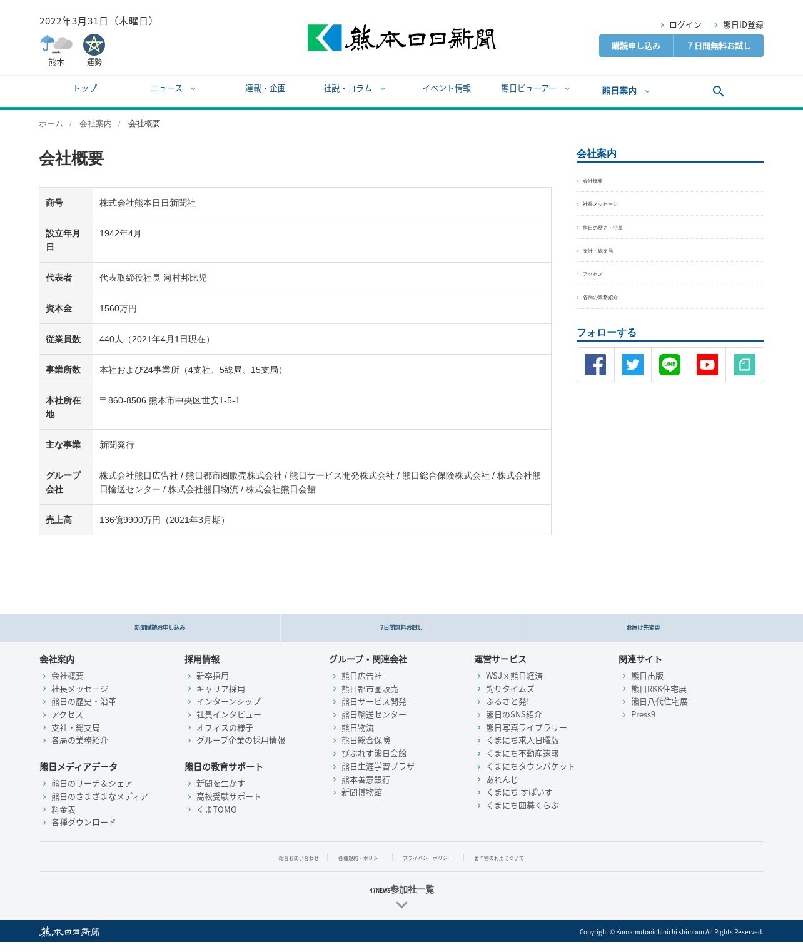Open the Facebook follow icon
The width and height of the screenshot is (803, 952).
click(595, 365)
